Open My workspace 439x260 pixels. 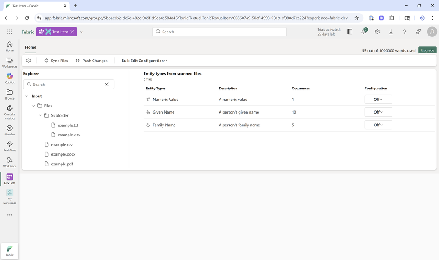coord(10,196)
